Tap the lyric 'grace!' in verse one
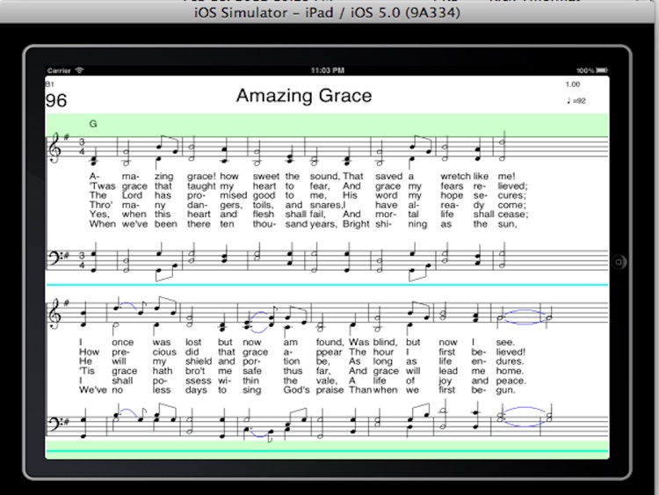Image resolution: width=659 pixels, height=495 pixels. coord(201,176)
